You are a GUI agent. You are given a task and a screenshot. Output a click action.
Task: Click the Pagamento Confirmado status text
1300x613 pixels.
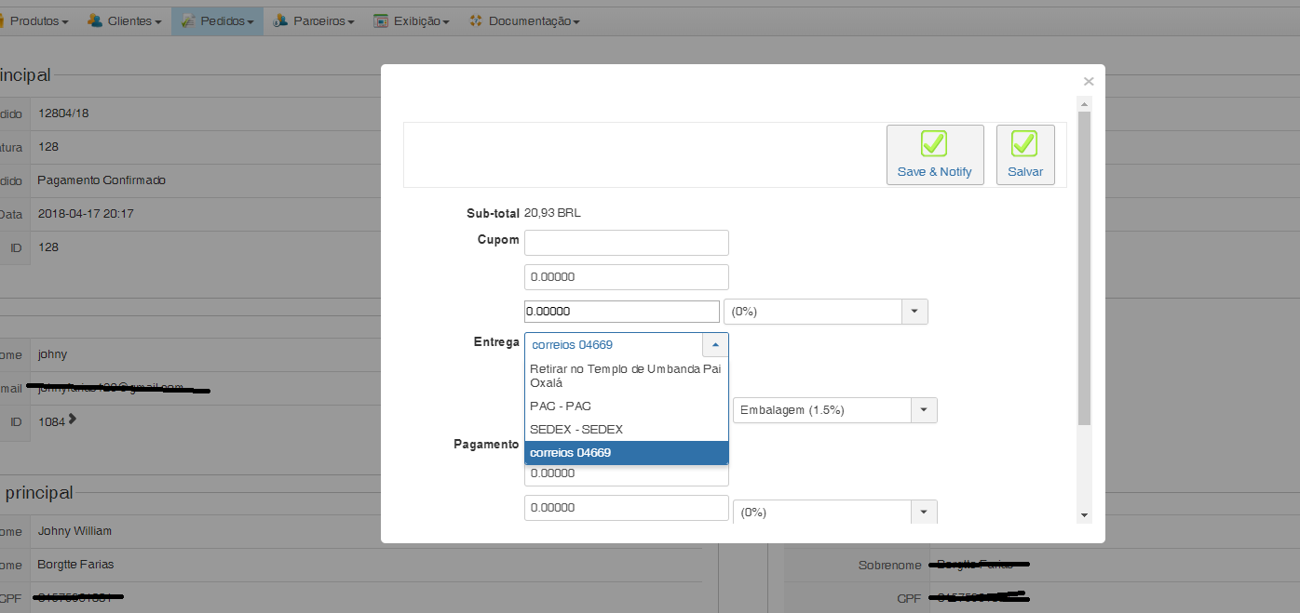(102, 180)
